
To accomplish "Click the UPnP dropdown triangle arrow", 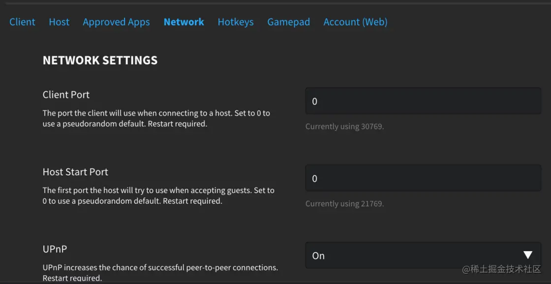I will click(528, 255).
